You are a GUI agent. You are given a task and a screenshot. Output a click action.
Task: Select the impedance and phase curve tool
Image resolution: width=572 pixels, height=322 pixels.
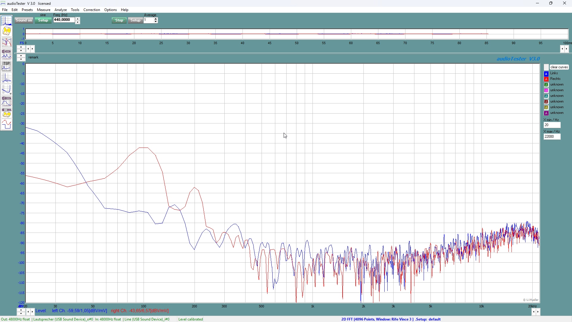point(7,43)
